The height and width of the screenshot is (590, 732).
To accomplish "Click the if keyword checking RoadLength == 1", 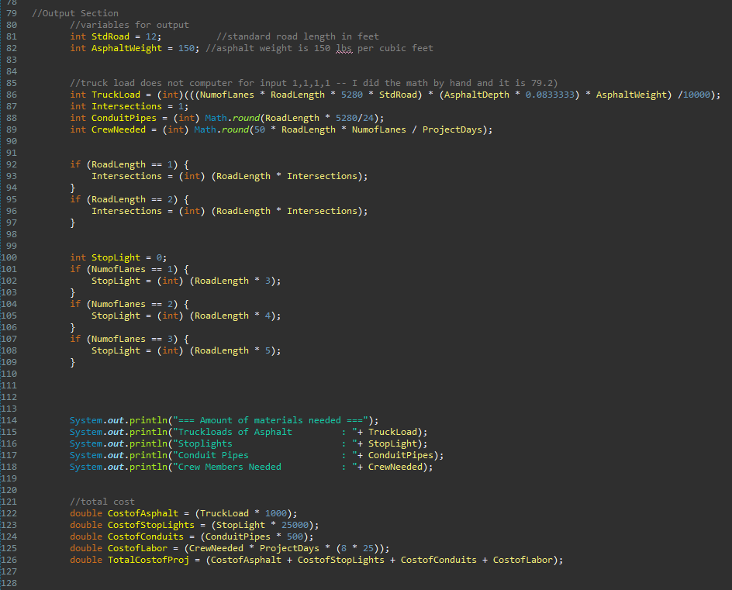I will (x=75, y=165).
